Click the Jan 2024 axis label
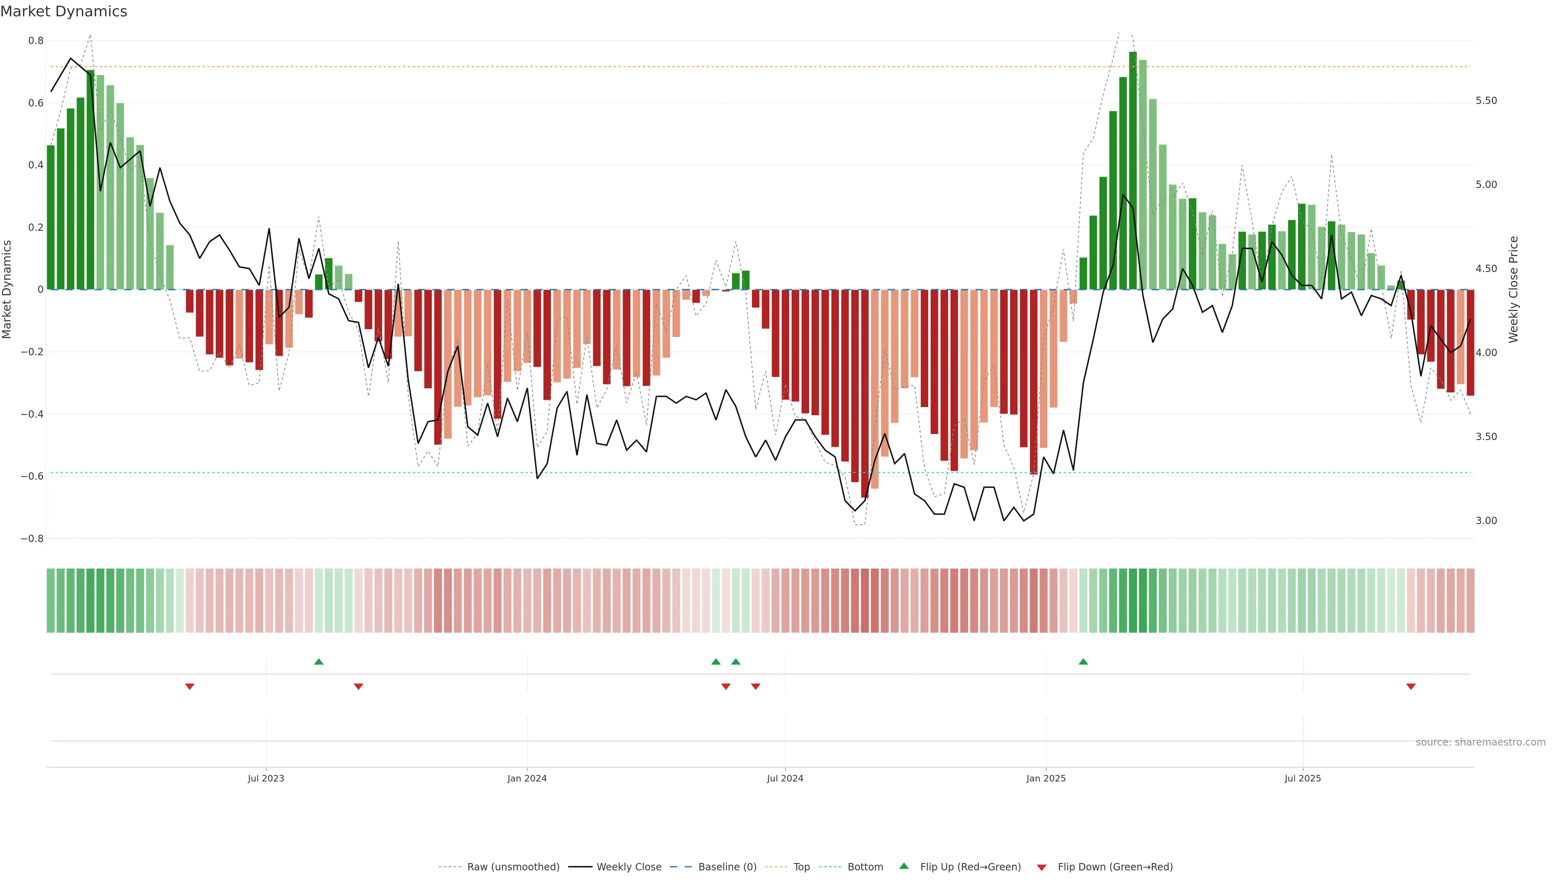 [526, 778]
